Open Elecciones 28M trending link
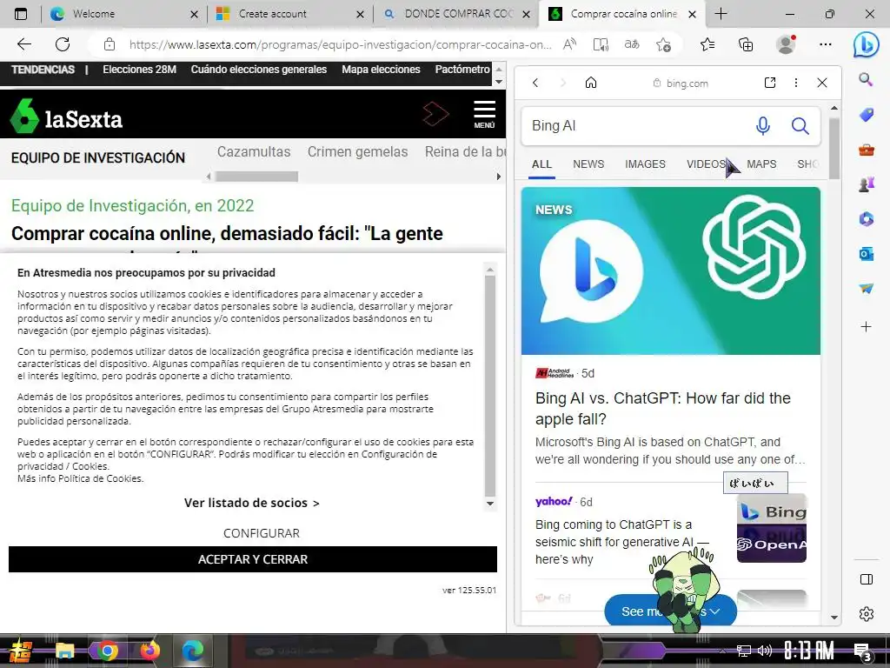 pos(139,70)
